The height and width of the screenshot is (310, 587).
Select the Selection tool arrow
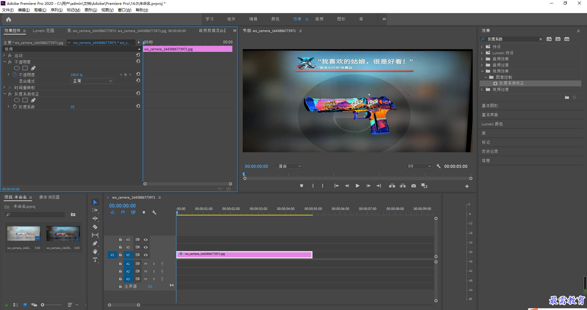pyautogui.click(x=95, y=202)
